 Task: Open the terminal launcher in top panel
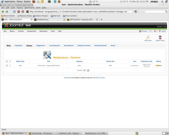pyautogui.click(x=49, y=1)
